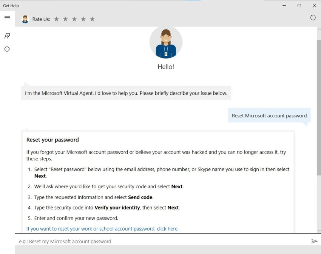Open the work or school account password link
The width and height of the screenshot is (321, 254).
pyautogui.click(x=102, y=229)
